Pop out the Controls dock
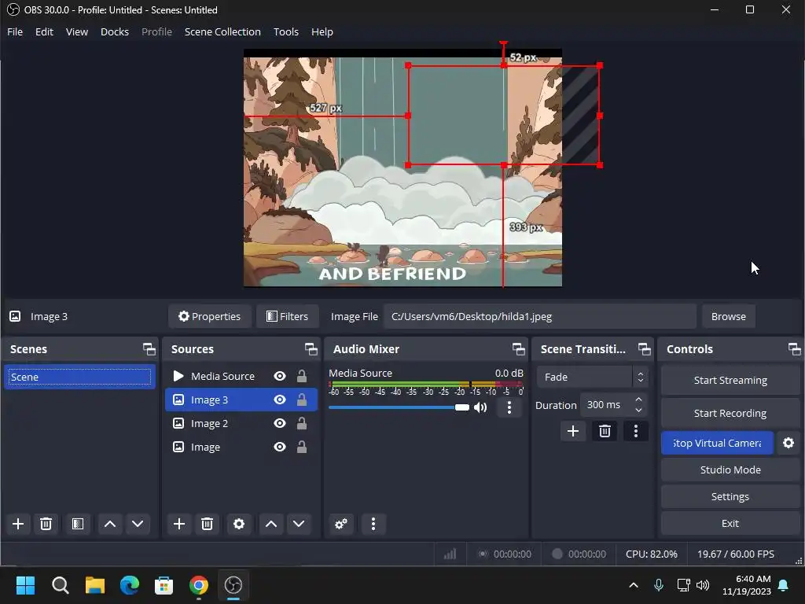The height and width of the screenshot is (604, 805). pos(795,349)
